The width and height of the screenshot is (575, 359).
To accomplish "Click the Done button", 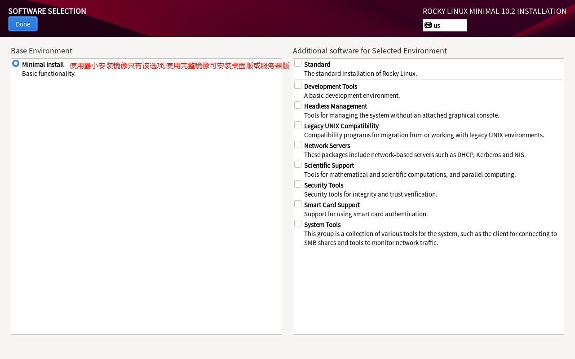I will tap(23, 24).
